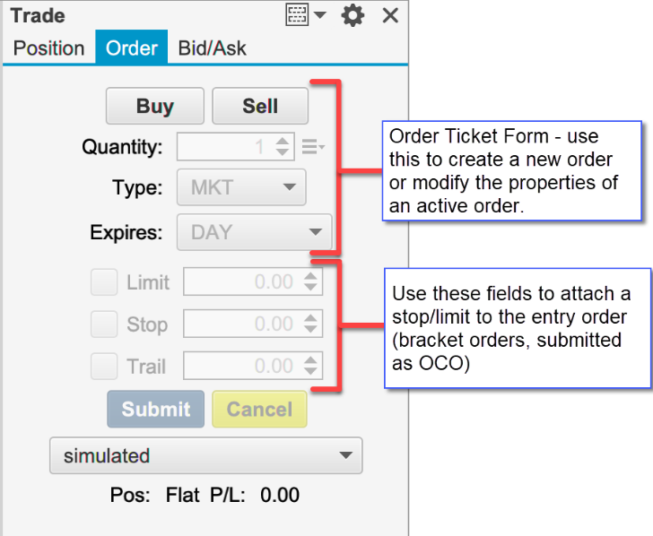Switch to the Bid/Ask tab
This screenshot has width=653, height=536.
(x=212, y=48)
